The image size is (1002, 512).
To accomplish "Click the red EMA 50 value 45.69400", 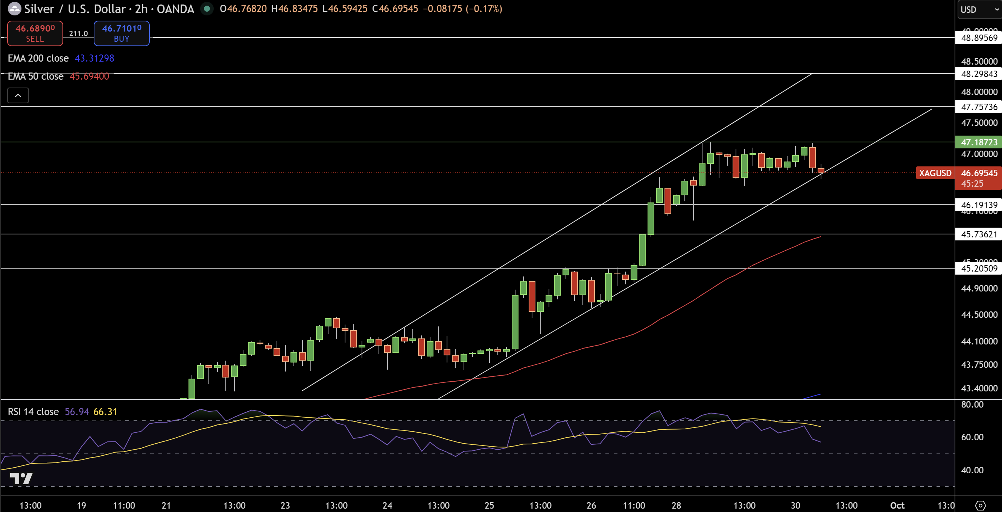I will click(x=89, y=77).
